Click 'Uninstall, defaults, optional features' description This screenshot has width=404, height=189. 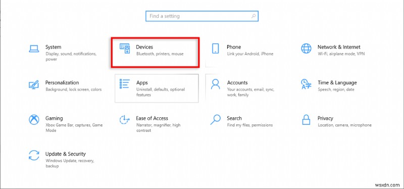tap(161, 92)
